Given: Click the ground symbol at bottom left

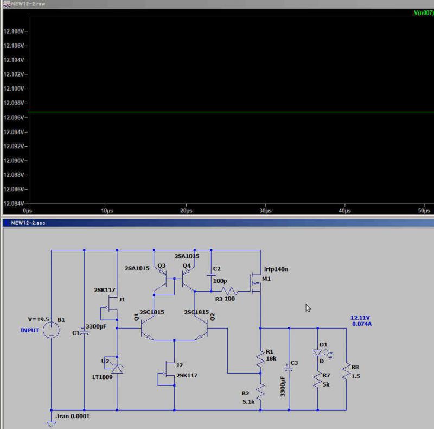Looking at the screenshot, I should 52,423.
